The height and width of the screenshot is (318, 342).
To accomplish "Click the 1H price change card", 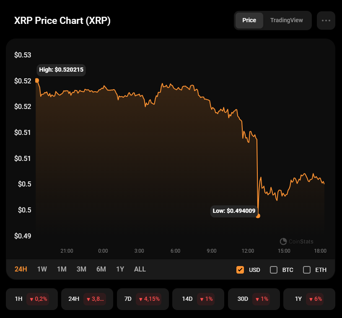I will coord(32,299).
